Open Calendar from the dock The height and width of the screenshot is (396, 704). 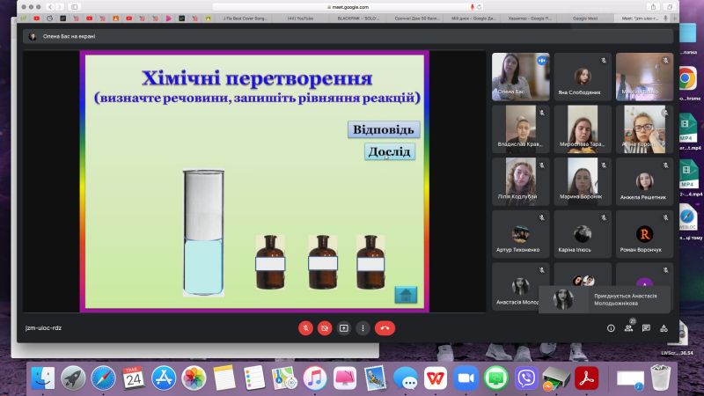pyautogui.click(x=134, y=378)
